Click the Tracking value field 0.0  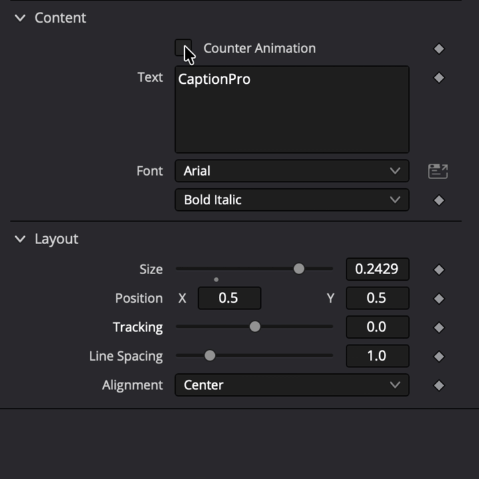[378, 327]
